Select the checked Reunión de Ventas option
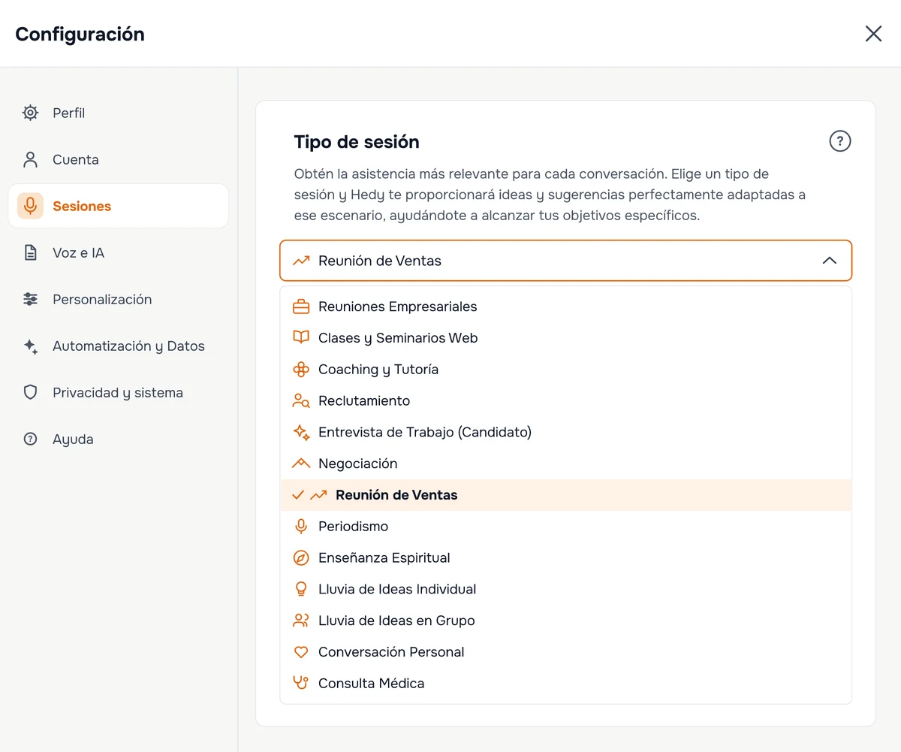Image resolution: width=901 pixels, height=752 pixels. [x=565, y=495]
